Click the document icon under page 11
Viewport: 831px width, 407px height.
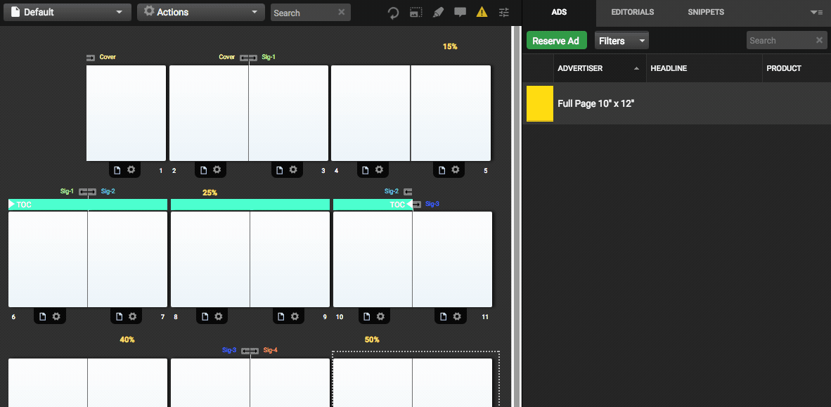(x=444, y=317)
